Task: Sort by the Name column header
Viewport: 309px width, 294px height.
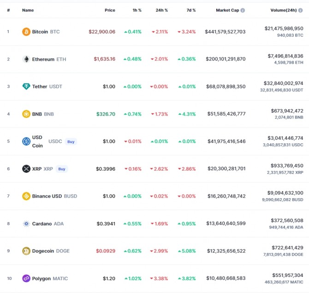Action: [28, 10]
